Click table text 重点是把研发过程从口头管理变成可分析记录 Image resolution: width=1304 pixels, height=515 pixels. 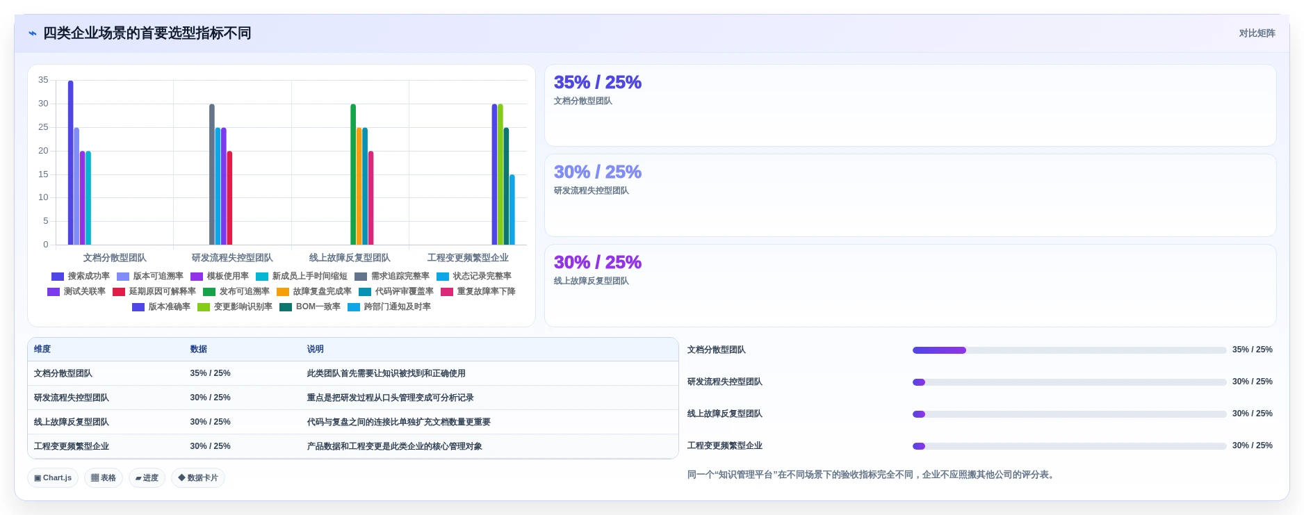point(391,398)
